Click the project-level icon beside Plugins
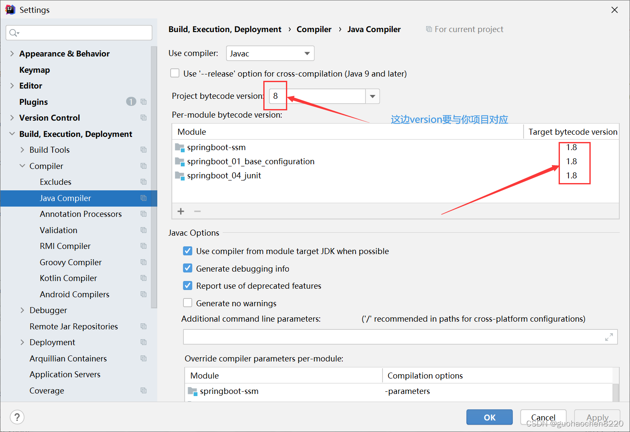Viewport: 630px width, 432px height. (144, 102)
